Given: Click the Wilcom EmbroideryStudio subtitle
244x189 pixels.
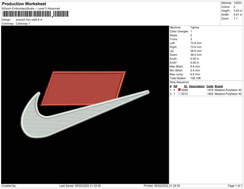Looking at the screenshot, I should click(31, 9).
